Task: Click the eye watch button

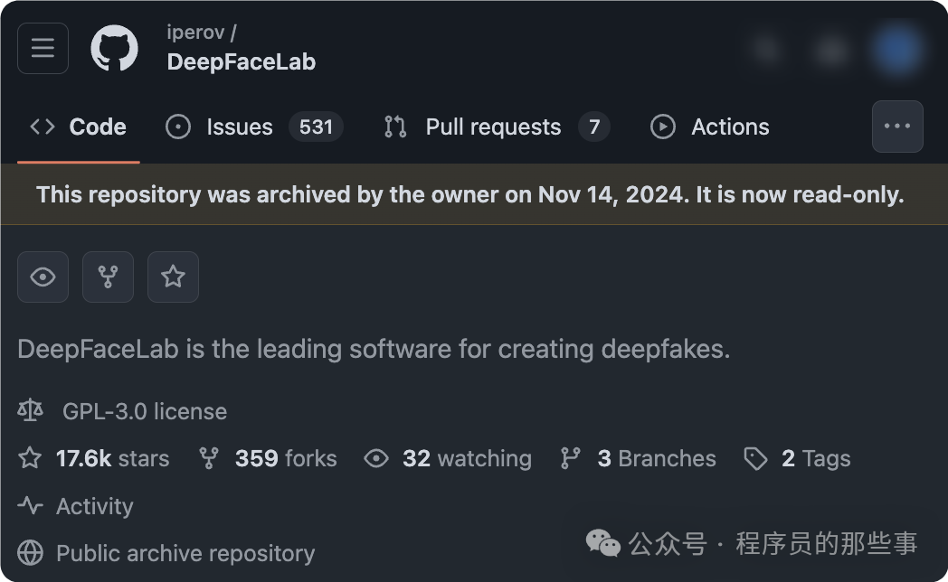Action: pyautogui.click(x=43, y=277)
